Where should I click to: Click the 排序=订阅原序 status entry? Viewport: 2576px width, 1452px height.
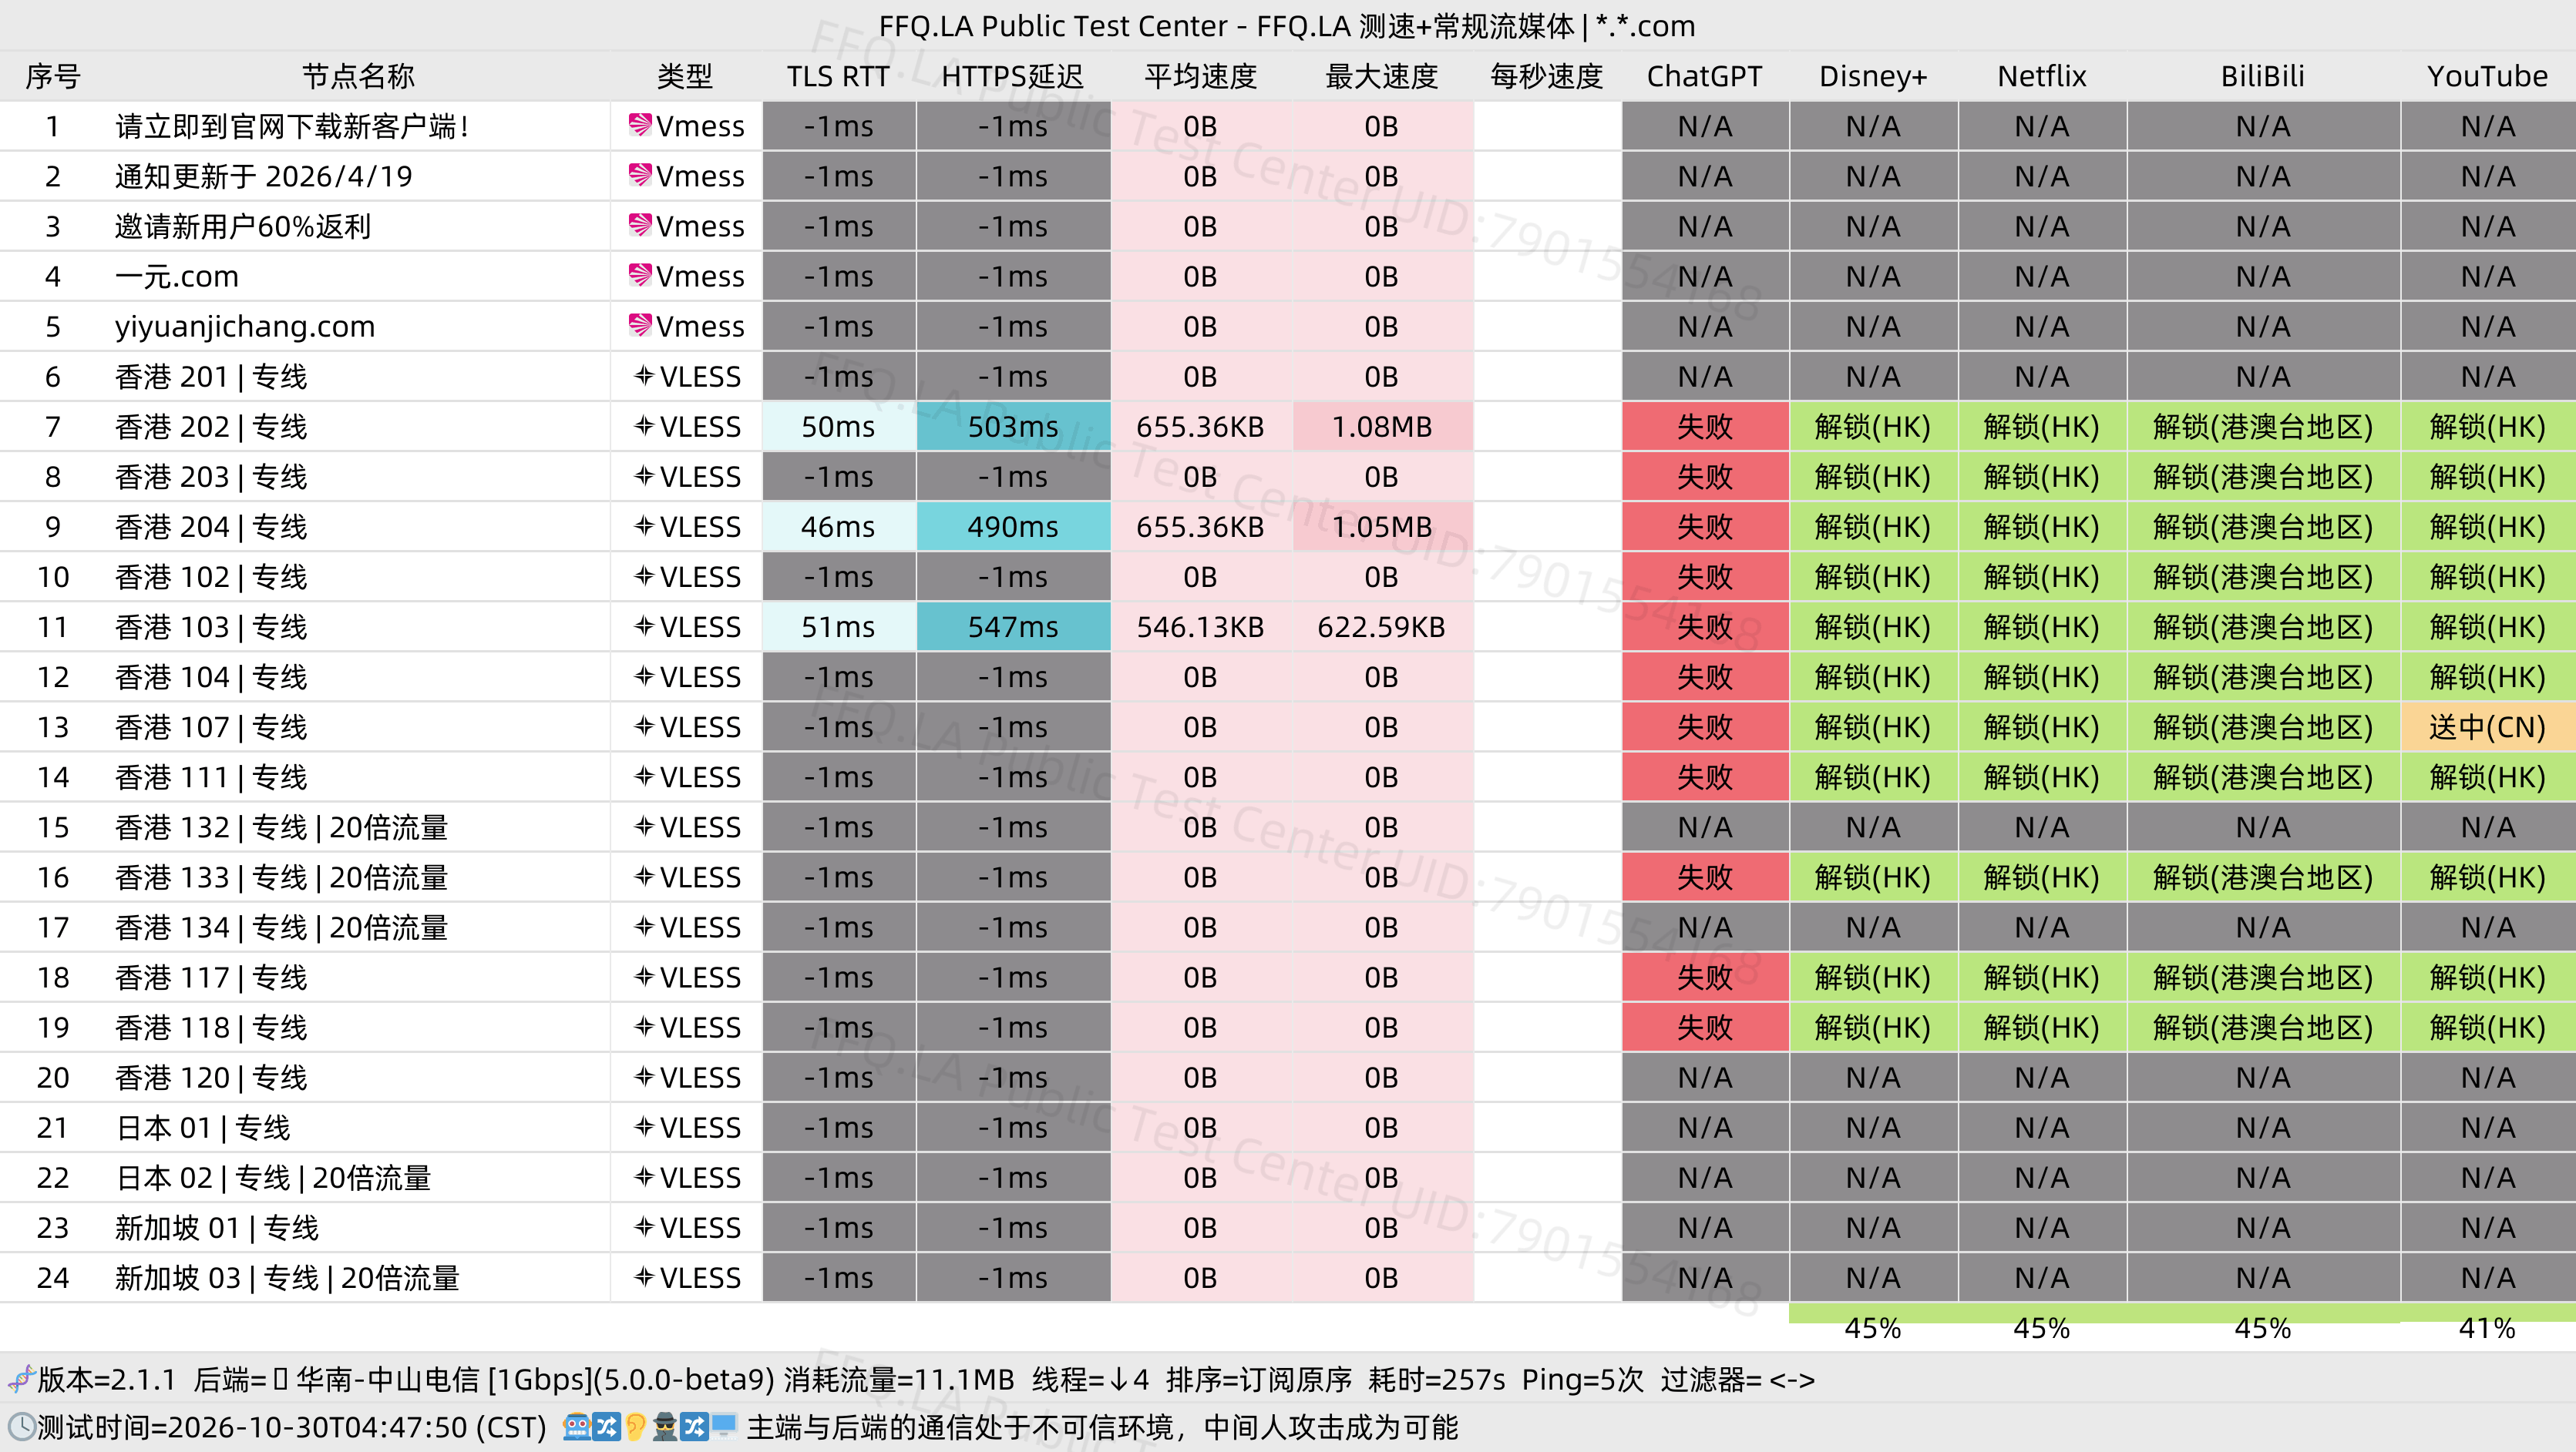1258,1379
